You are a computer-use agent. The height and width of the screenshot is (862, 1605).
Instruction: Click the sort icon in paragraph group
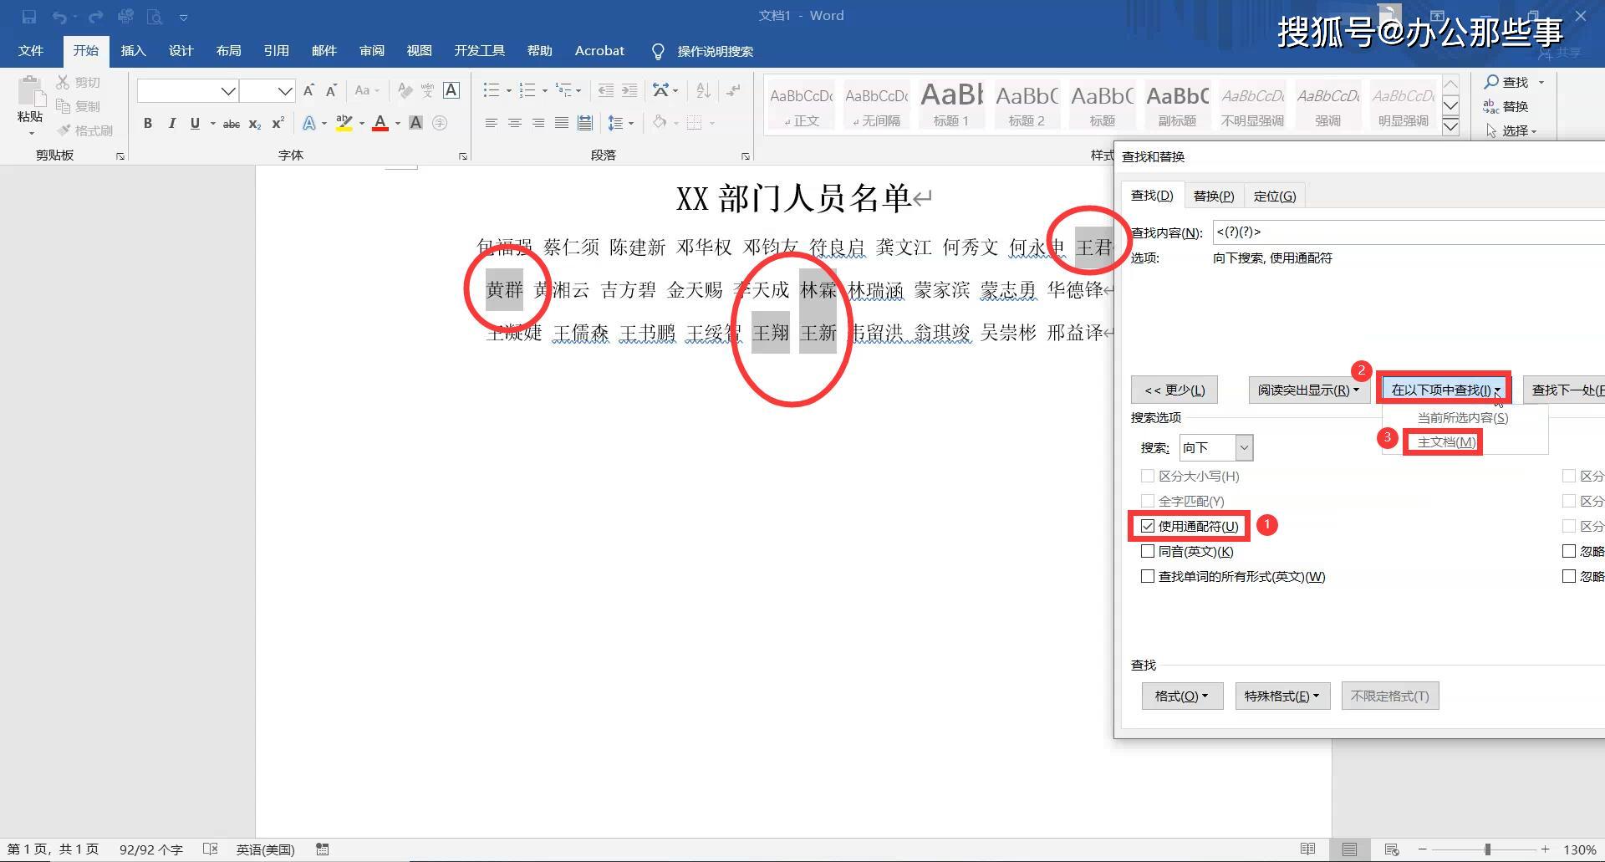[x=704, y=90]
